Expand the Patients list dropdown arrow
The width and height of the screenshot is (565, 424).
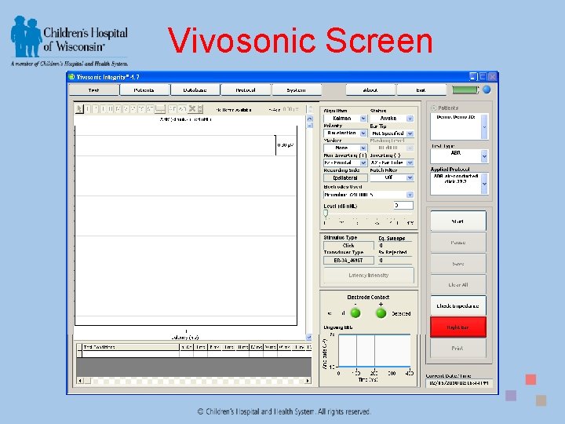484,127
